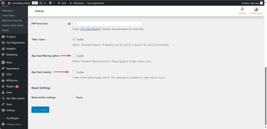
Task: Click the Live status badge
Action: pyautogui.click(x=35, y=3)
